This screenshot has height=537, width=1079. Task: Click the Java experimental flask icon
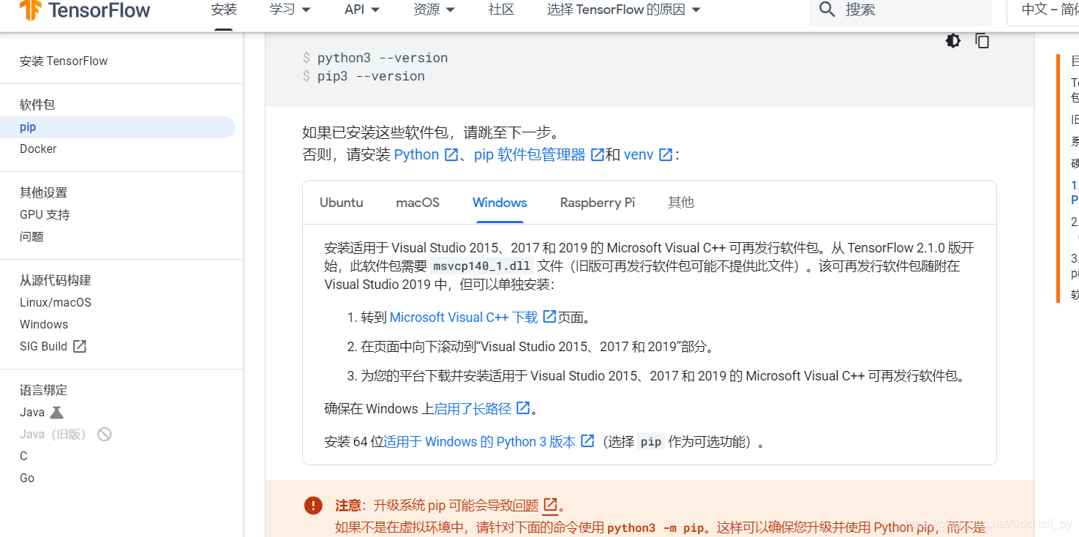click(57, 412)
